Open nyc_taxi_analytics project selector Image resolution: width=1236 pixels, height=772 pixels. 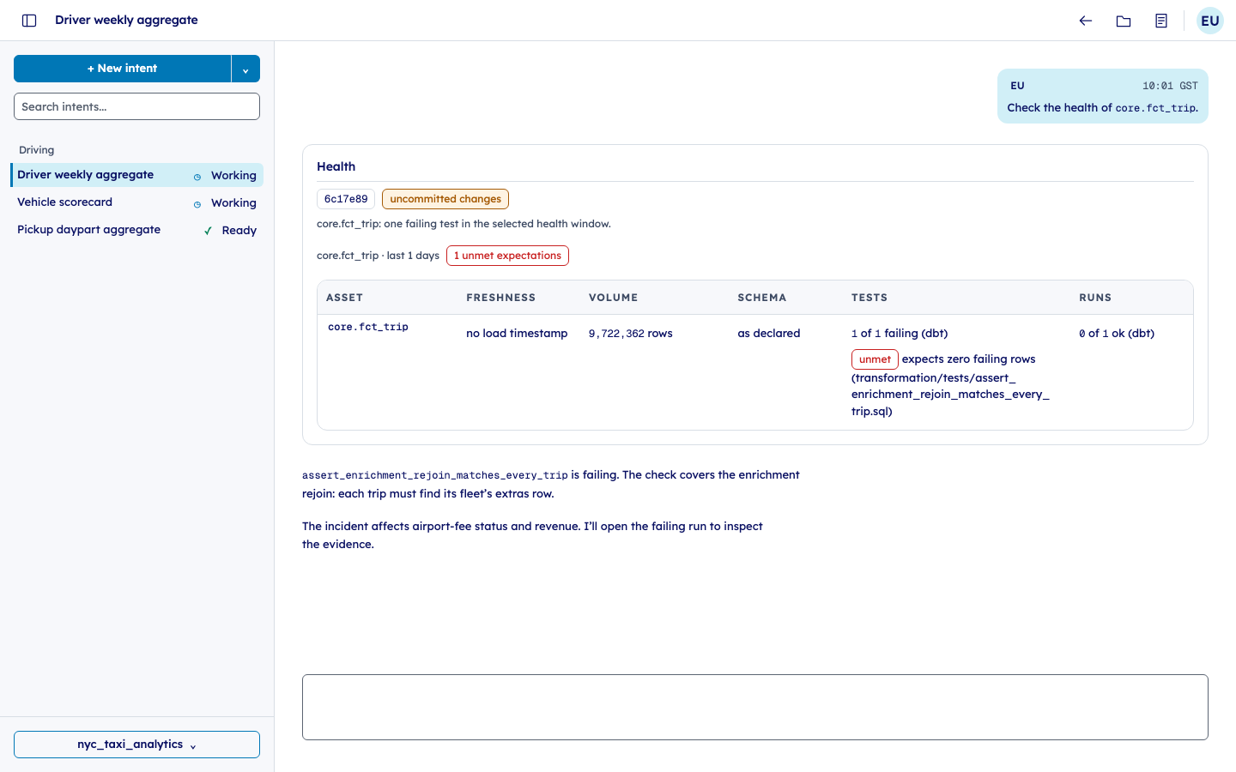pyautogui.click(x=136, y=745)
